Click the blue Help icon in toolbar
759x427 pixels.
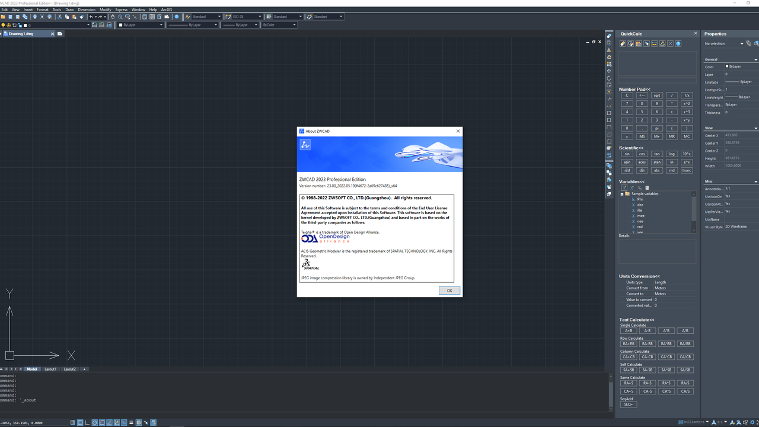tap(176, 17)
